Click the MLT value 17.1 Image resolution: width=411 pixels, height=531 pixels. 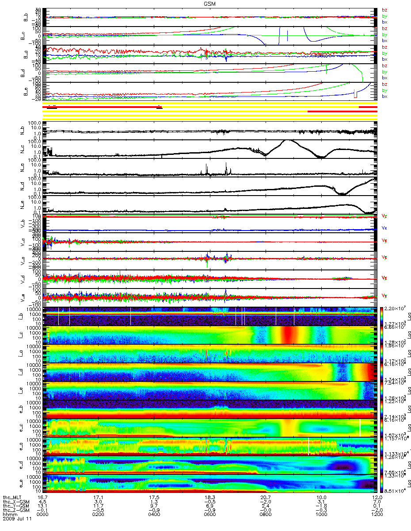[x=98, y=497]
